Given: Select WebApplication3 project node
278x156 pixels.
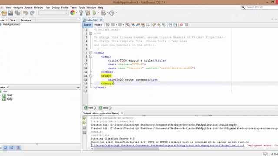Looking at the screenshot, I should tap(11, 24).
